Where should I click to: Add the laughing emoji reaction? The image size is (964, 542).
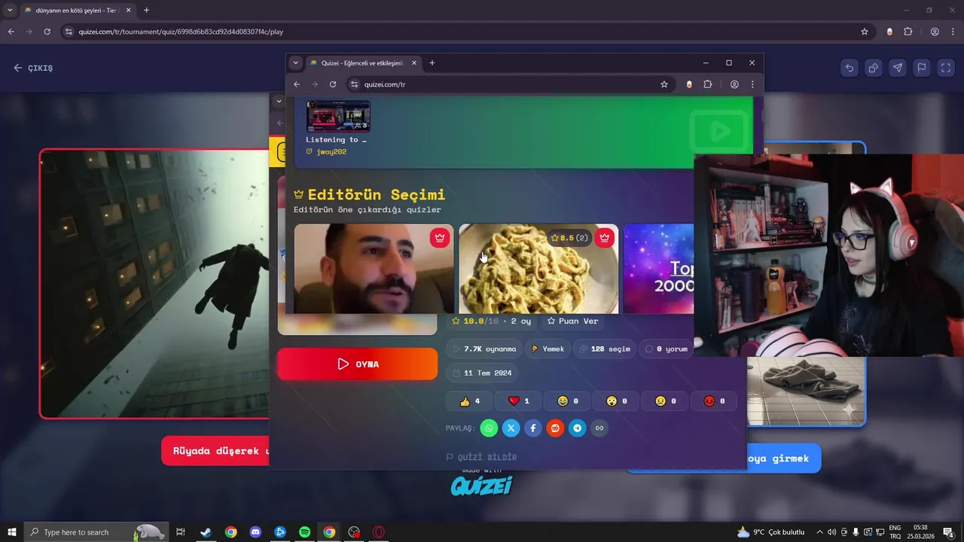coord(566,401)
